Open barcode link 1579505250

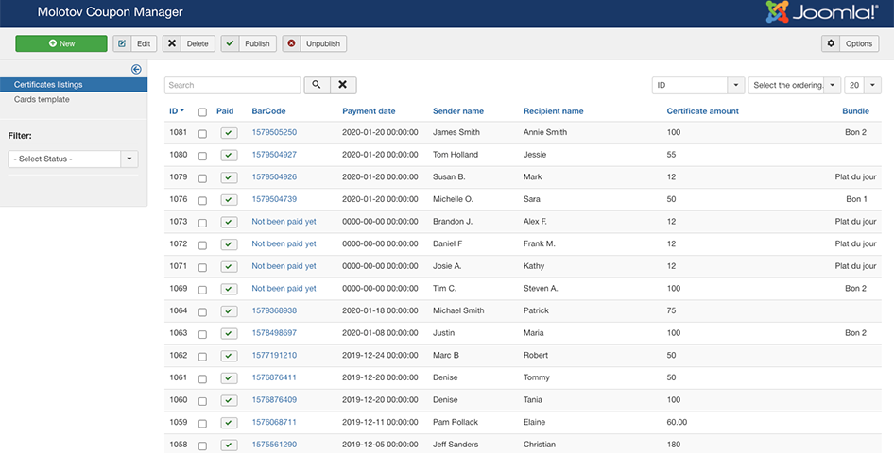(x=274, y=133)
